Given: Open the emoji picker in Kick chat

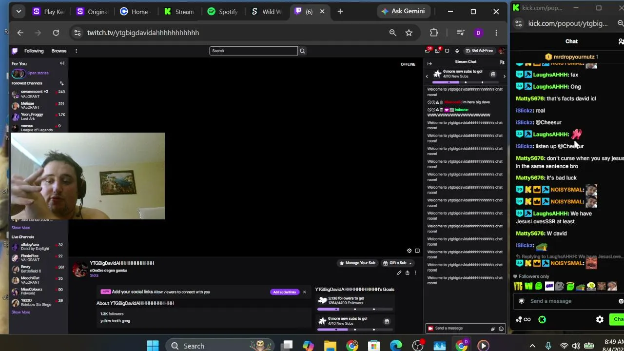Looking at the screenshot, I should [x=621, y=301].
